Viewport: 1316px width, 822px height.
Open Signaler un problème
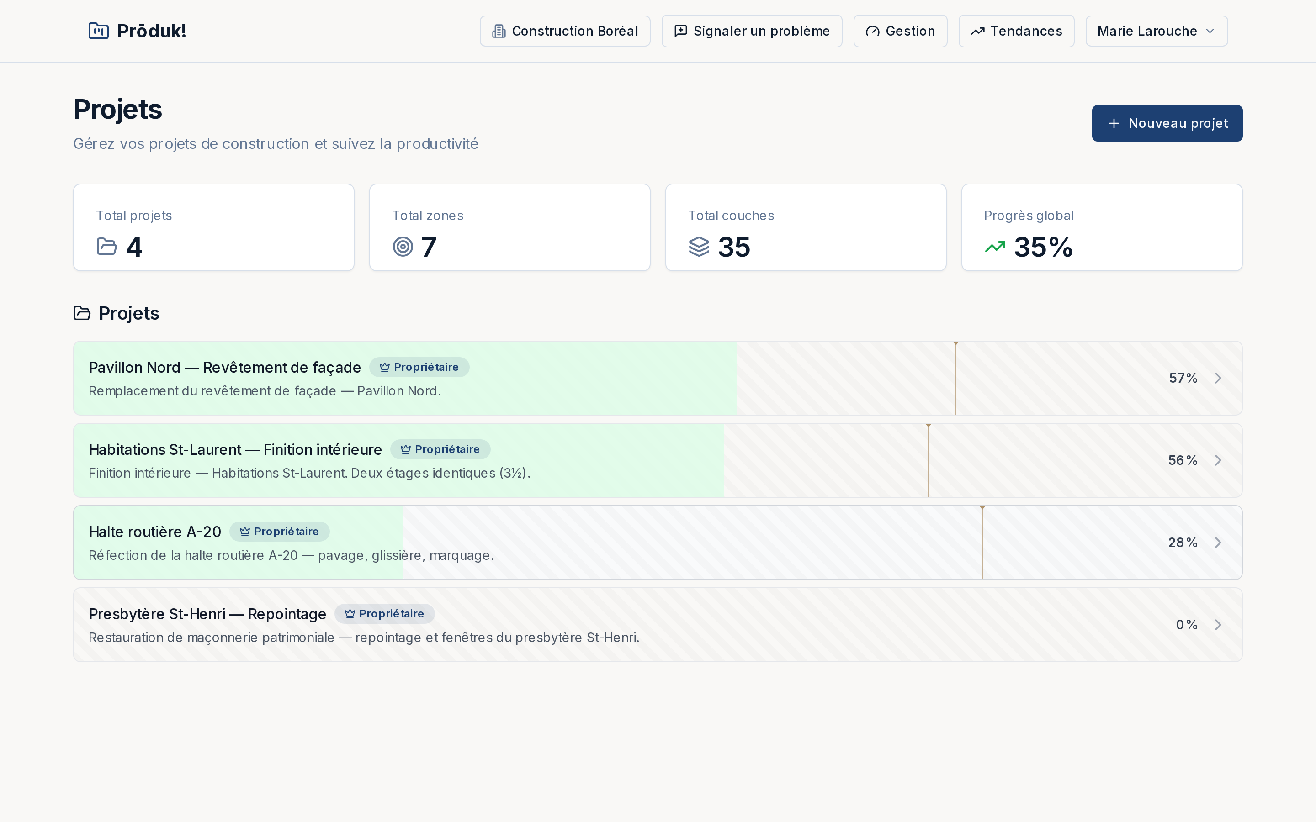(752, 31)
